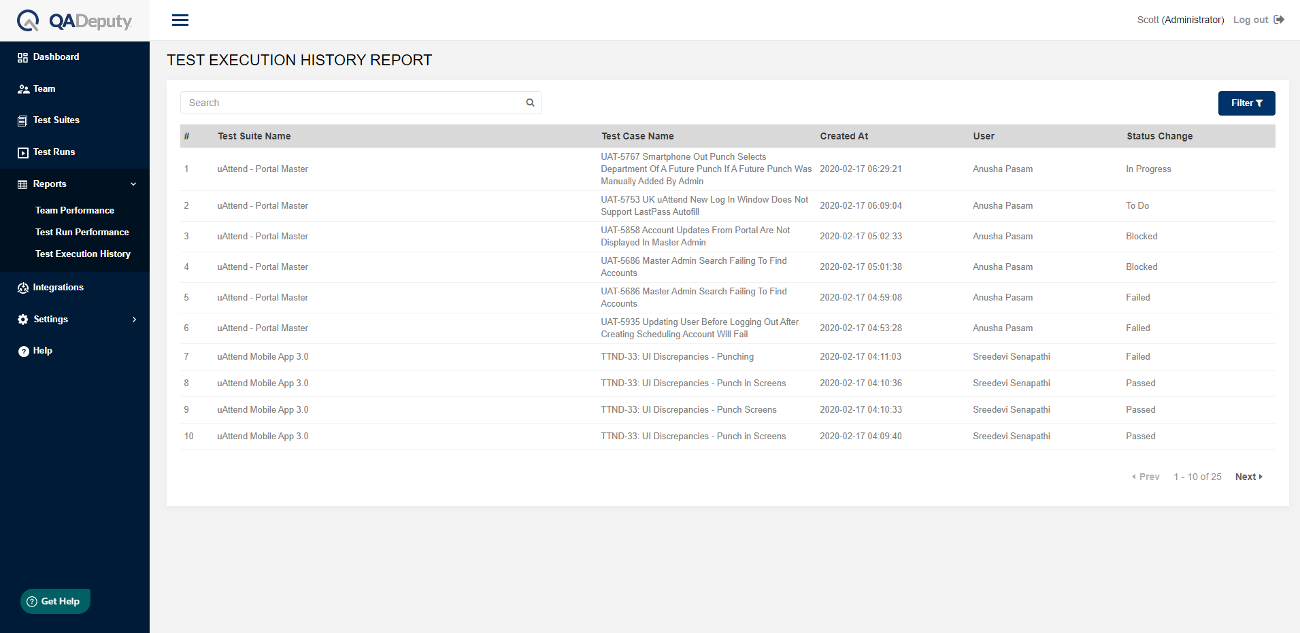Go to Test Suites
This screenshot has width=1300, height=633.
[x=56, y=120]
